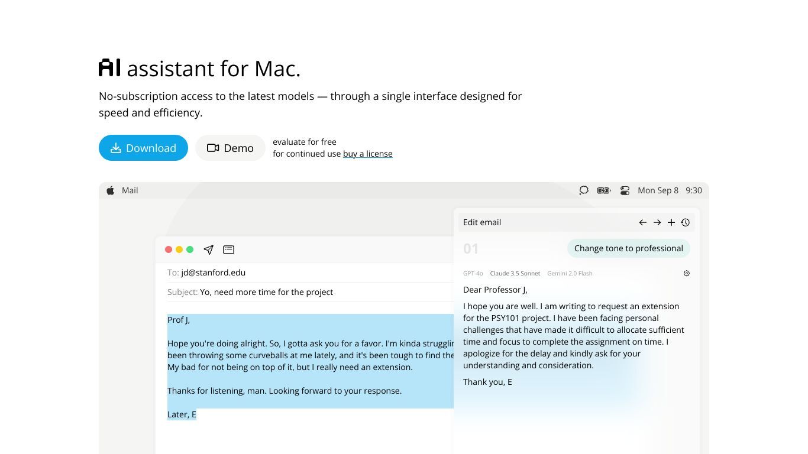This screenshot has height=454, width=808.
Task: Open history with the clock icon
Action: [686, 222]
